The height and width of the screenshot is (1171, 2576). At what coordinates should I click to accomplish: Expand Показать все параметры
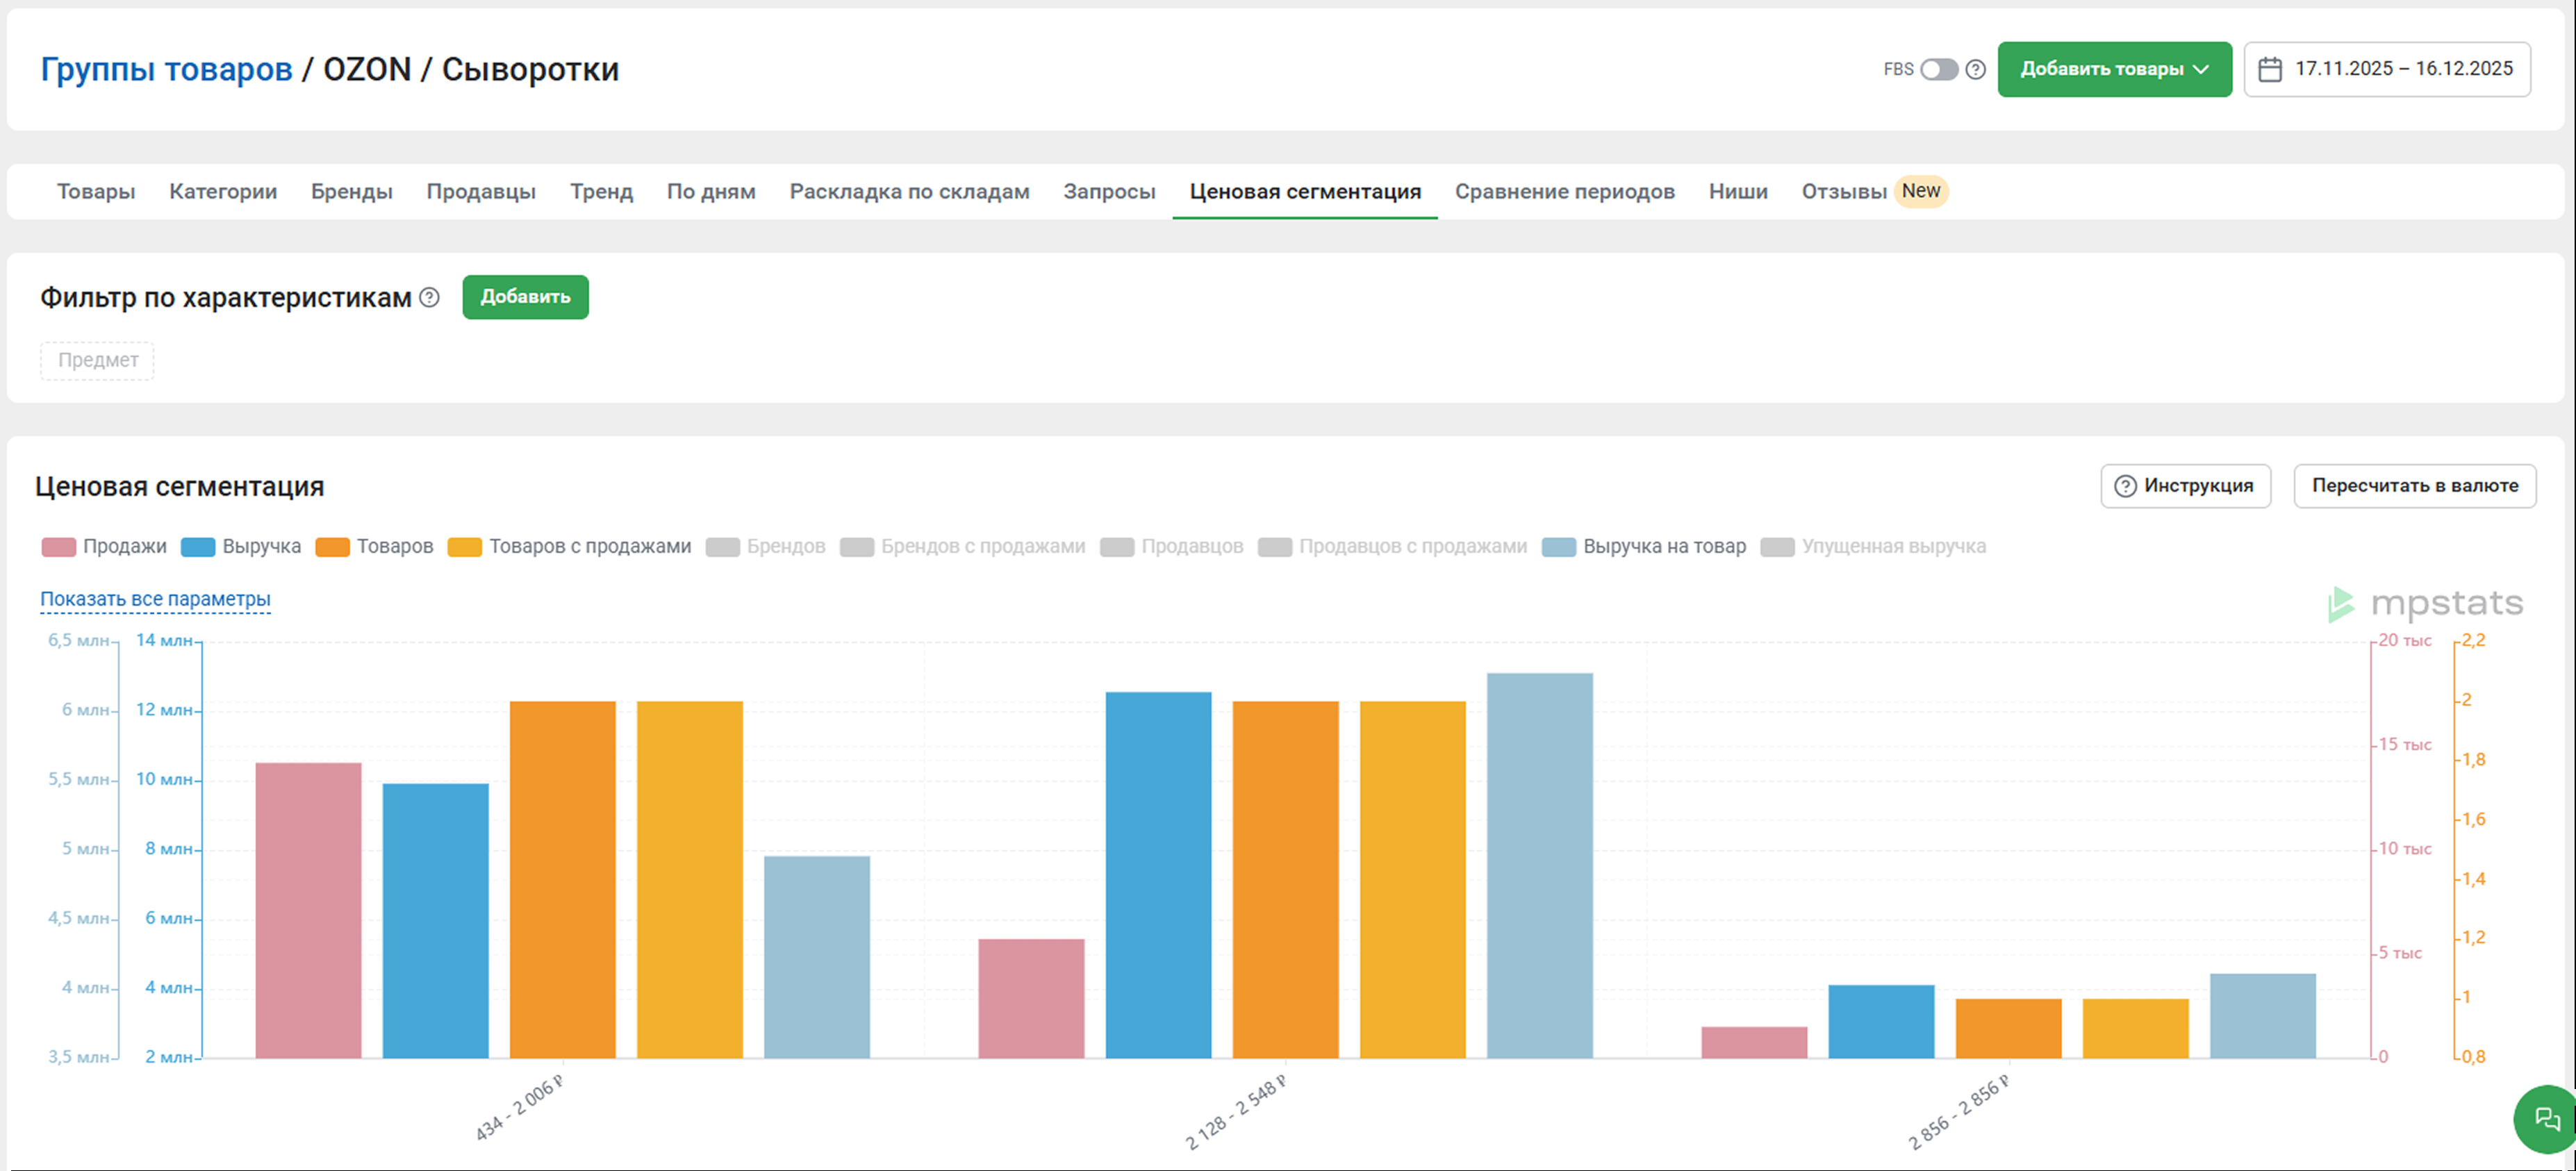155,599
